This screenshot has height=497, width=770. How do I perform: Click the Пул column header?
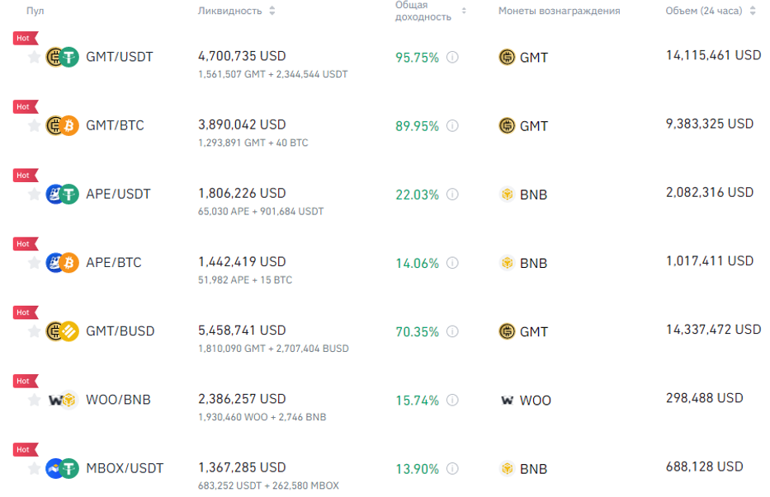point(35,11)
